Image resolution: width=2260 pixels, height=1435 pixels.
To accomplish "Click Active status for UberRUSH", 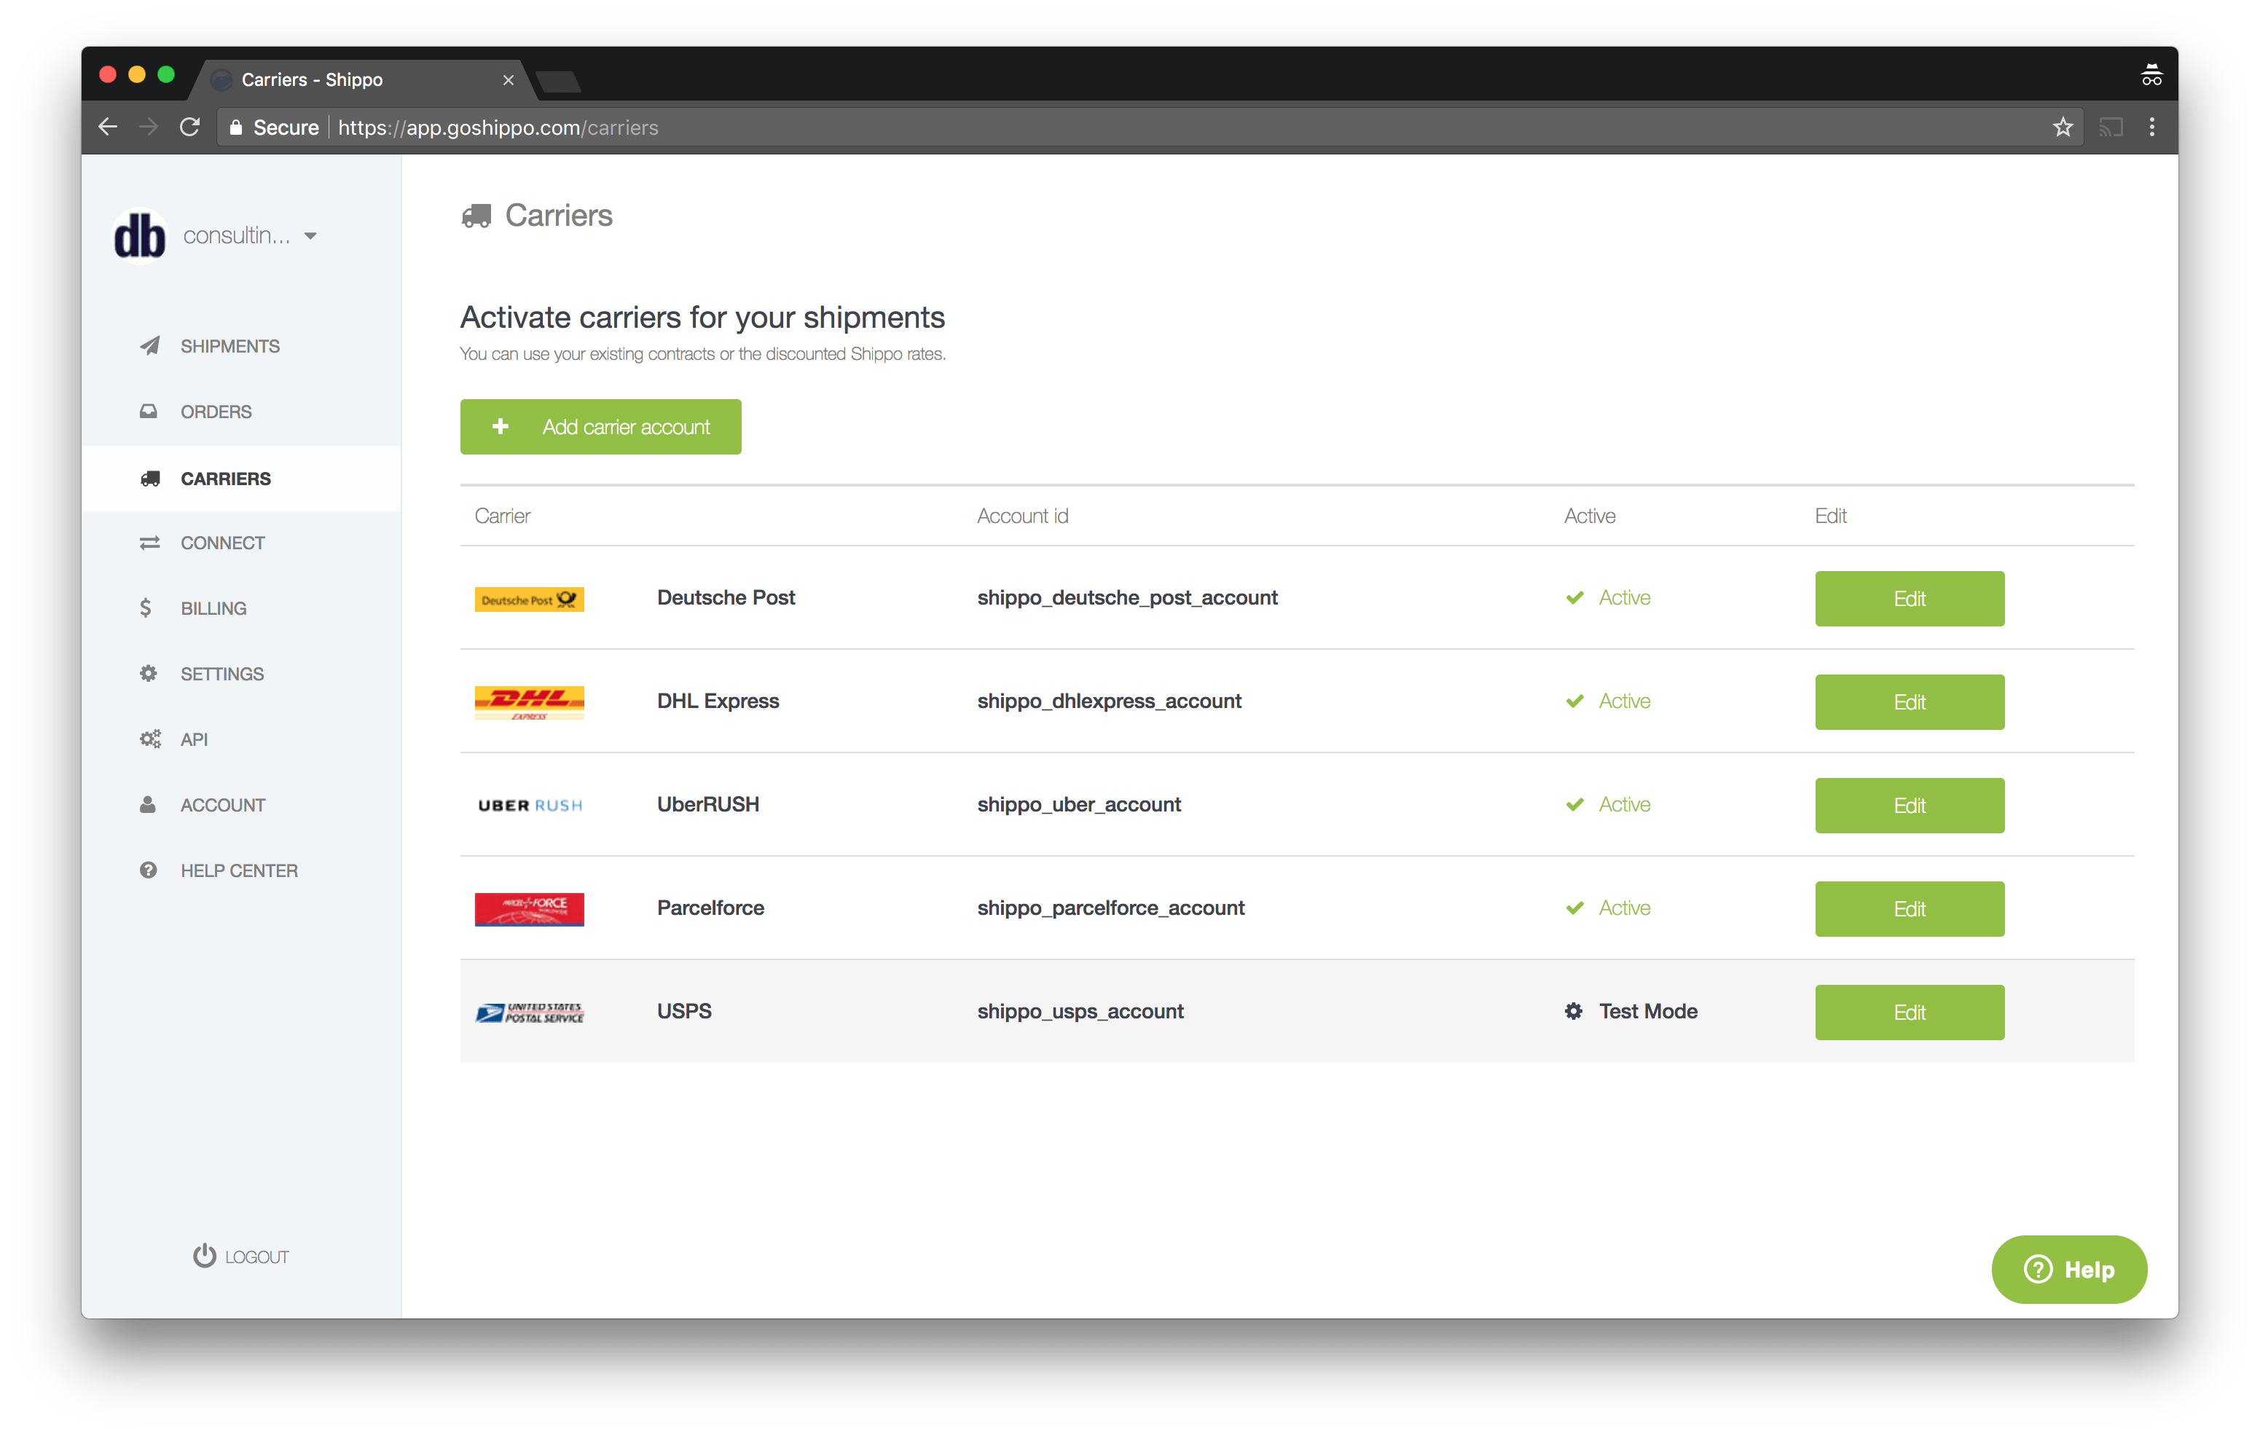I will [x=1608, y=804].
